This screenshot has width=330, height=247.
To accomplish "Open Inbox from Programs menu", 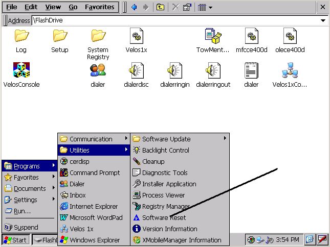I will pos(94,195).
